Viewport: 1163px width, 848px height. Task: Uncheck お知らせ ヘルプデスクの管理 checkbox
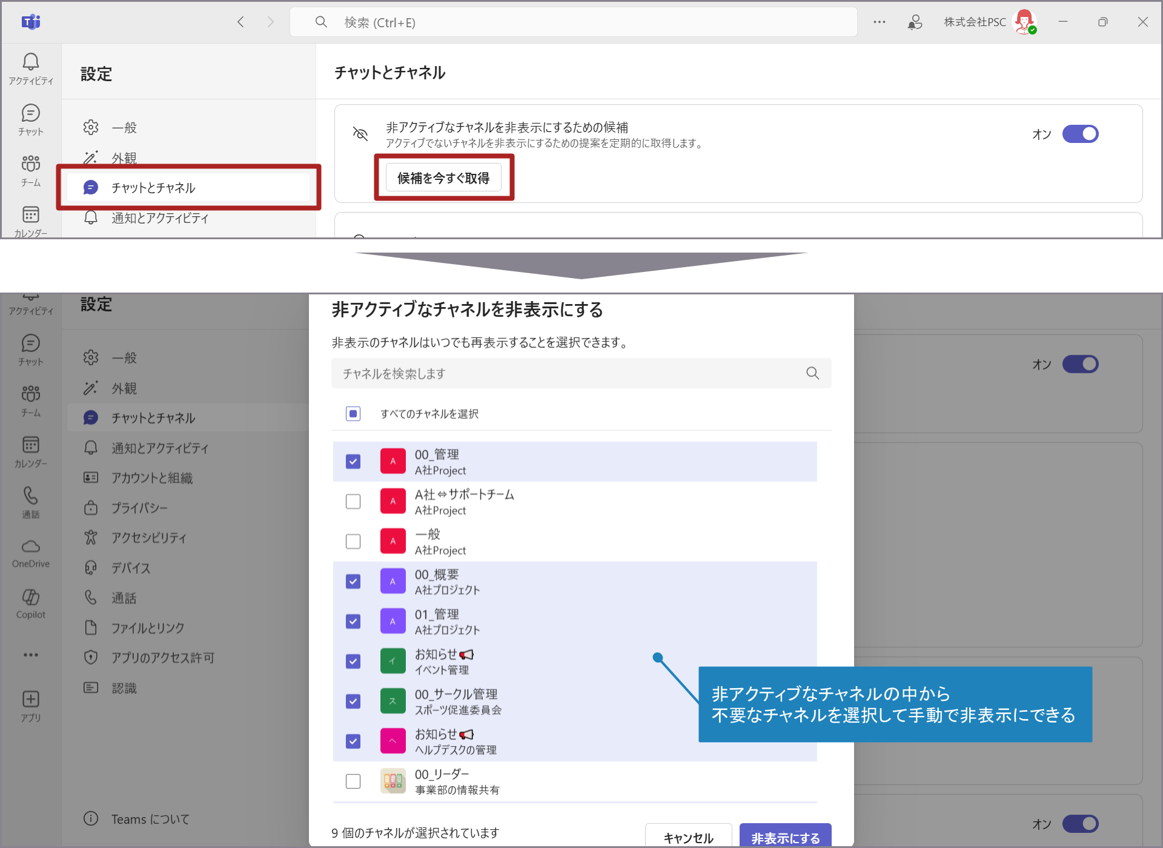[x=353, y=741]
